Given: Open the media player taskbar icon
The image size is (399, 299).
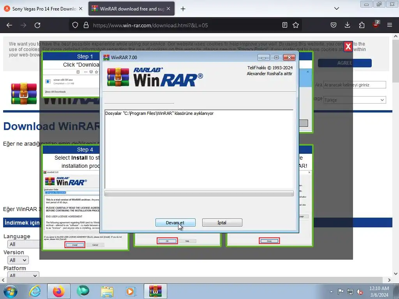Looking at the screenshot, I should click(x=131, y=291).
